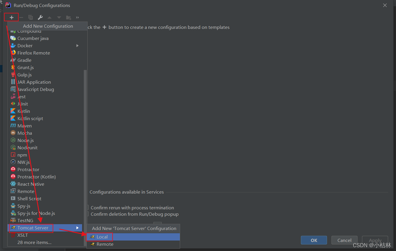
Task: Select the Nodeunit icon
Action: click(x=13, y=148)
